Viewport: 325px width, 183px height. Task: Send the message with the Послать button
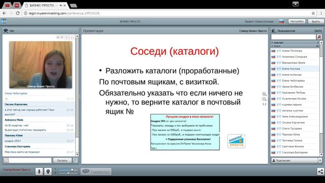coord(62,161)
